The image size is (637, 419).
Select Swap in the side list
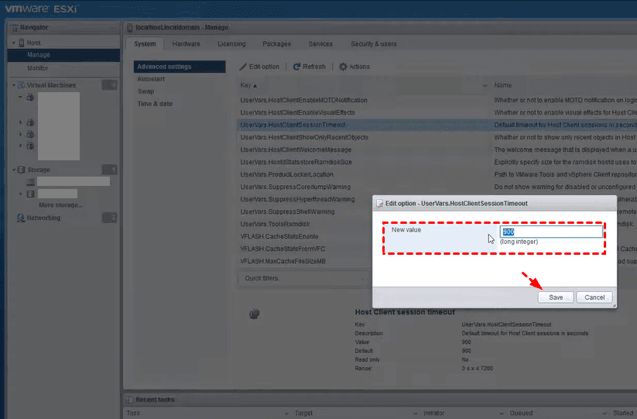point(146,91)
